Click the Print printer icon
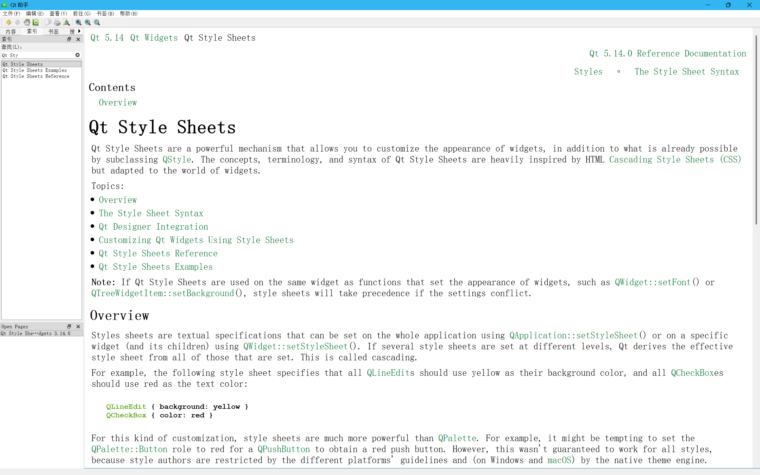This screenshot has width=760, height=475. [x=57, y=22]
